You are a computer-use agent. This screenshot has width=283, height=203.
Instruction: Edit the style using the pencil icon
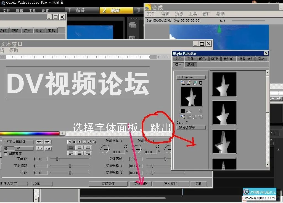(189, 82)
